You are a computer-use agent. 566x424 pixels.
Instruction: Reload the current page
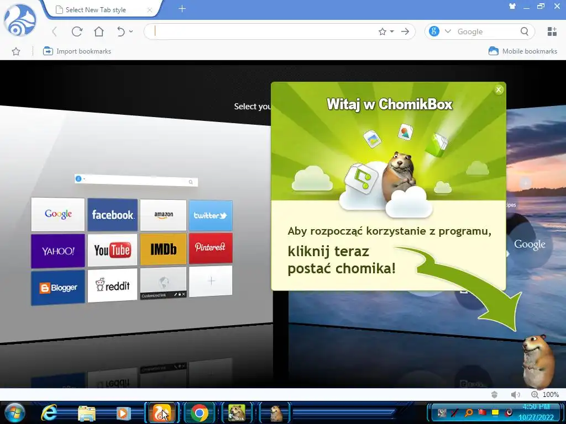pos(77,31)
